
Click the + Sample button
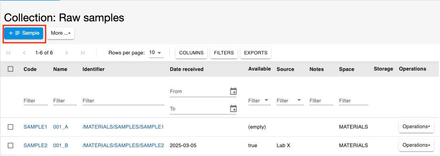(23, 33)
